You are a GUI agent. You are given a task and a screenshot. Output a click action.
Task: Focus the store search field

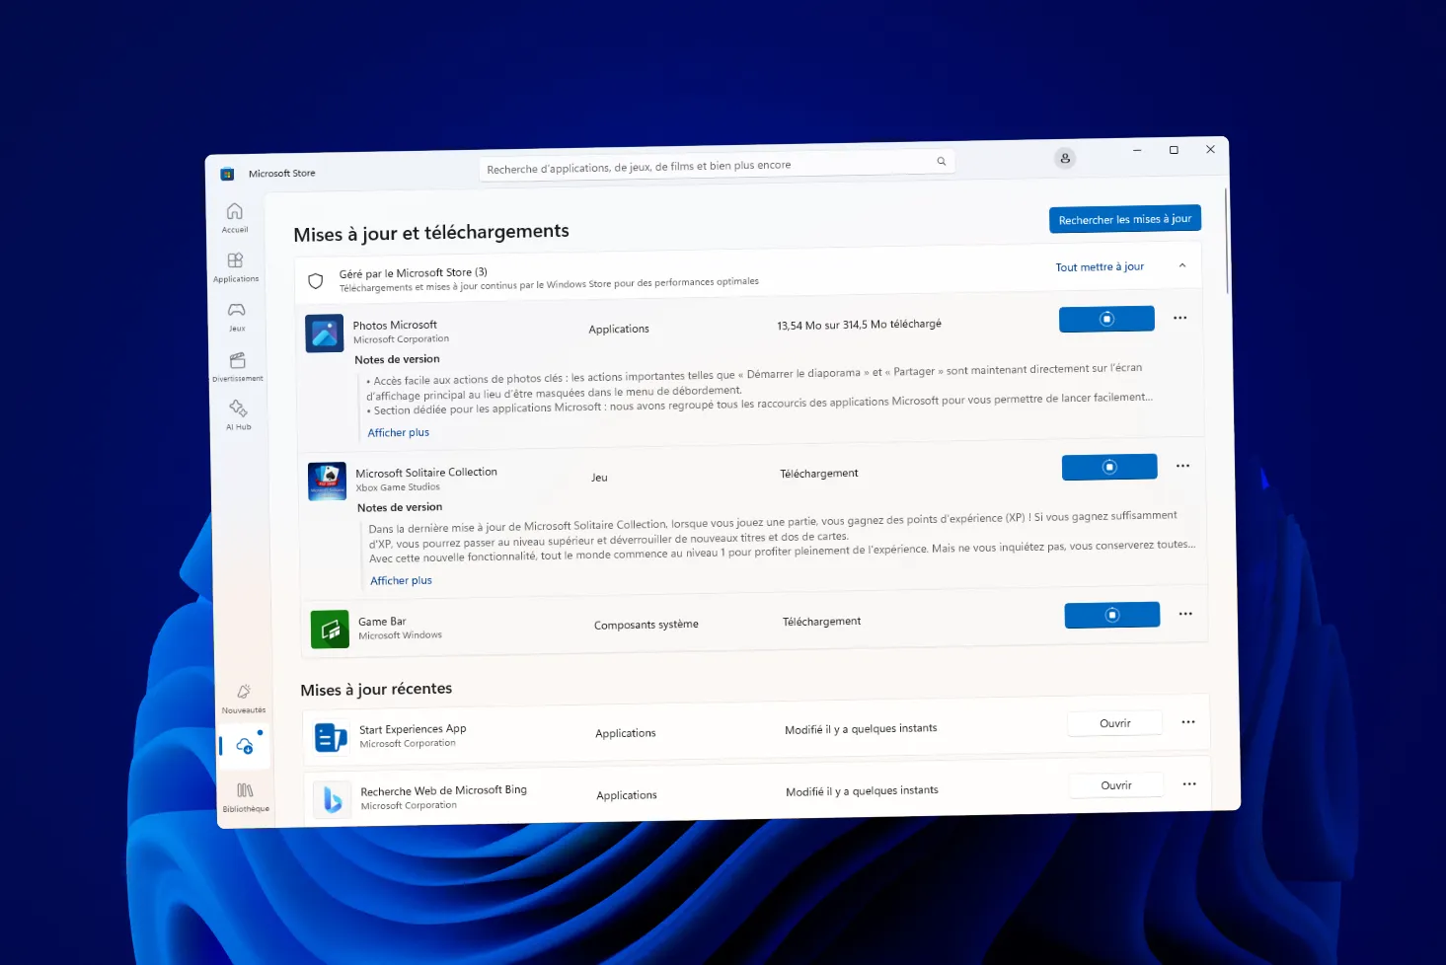click(x=717, y=166)
